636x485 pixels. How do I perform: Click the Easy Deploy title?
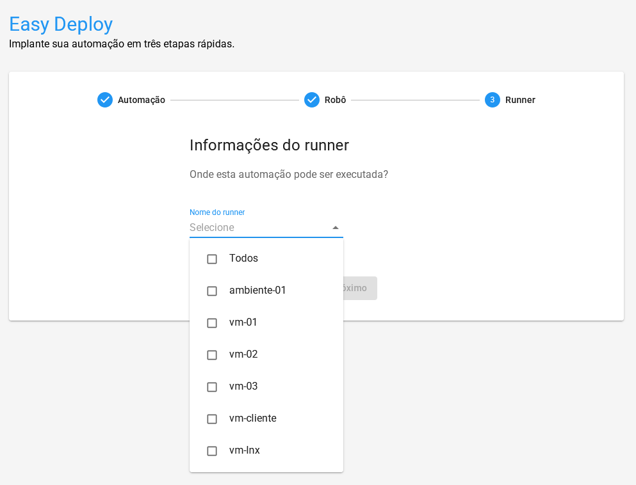tap(61, 24)
